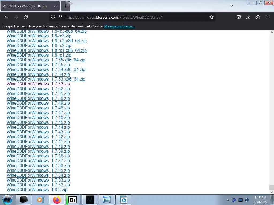Image resolution: width=274 pixels, height=205 pixels.
Task: Launch Firefox from the taskbar
Action: point(57,200)
